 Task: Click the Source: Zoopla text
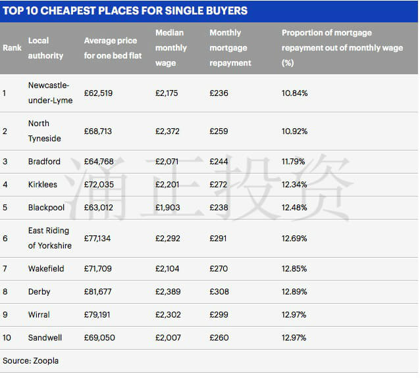tap(30, 361)
